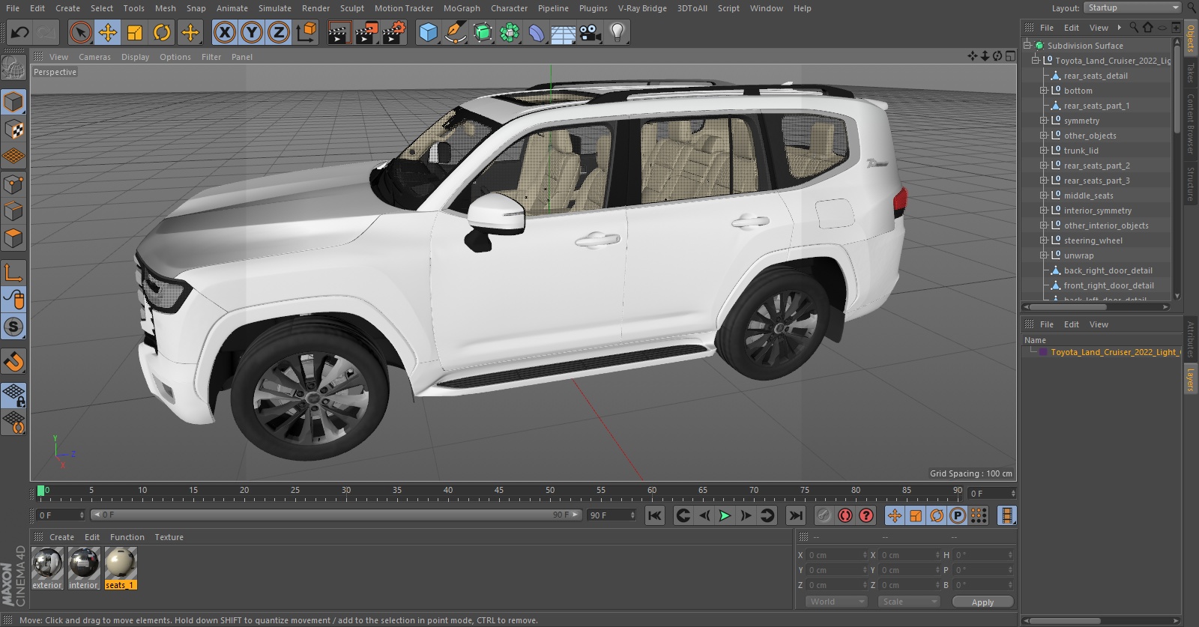Select the Rotate tool

[162, 32]
